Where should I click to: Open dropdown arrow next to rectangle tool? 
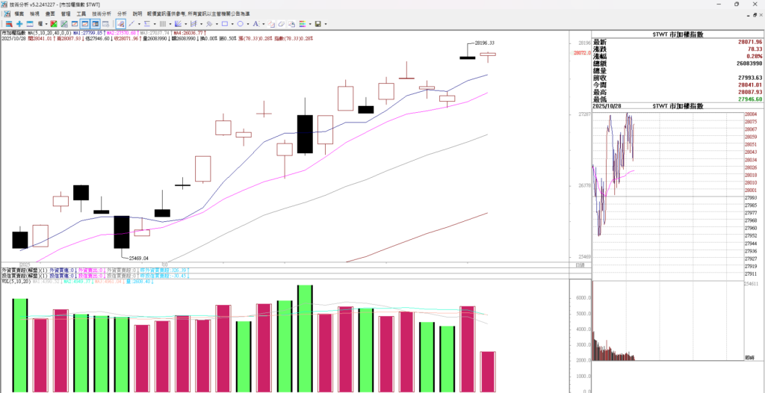coord(232,24)
